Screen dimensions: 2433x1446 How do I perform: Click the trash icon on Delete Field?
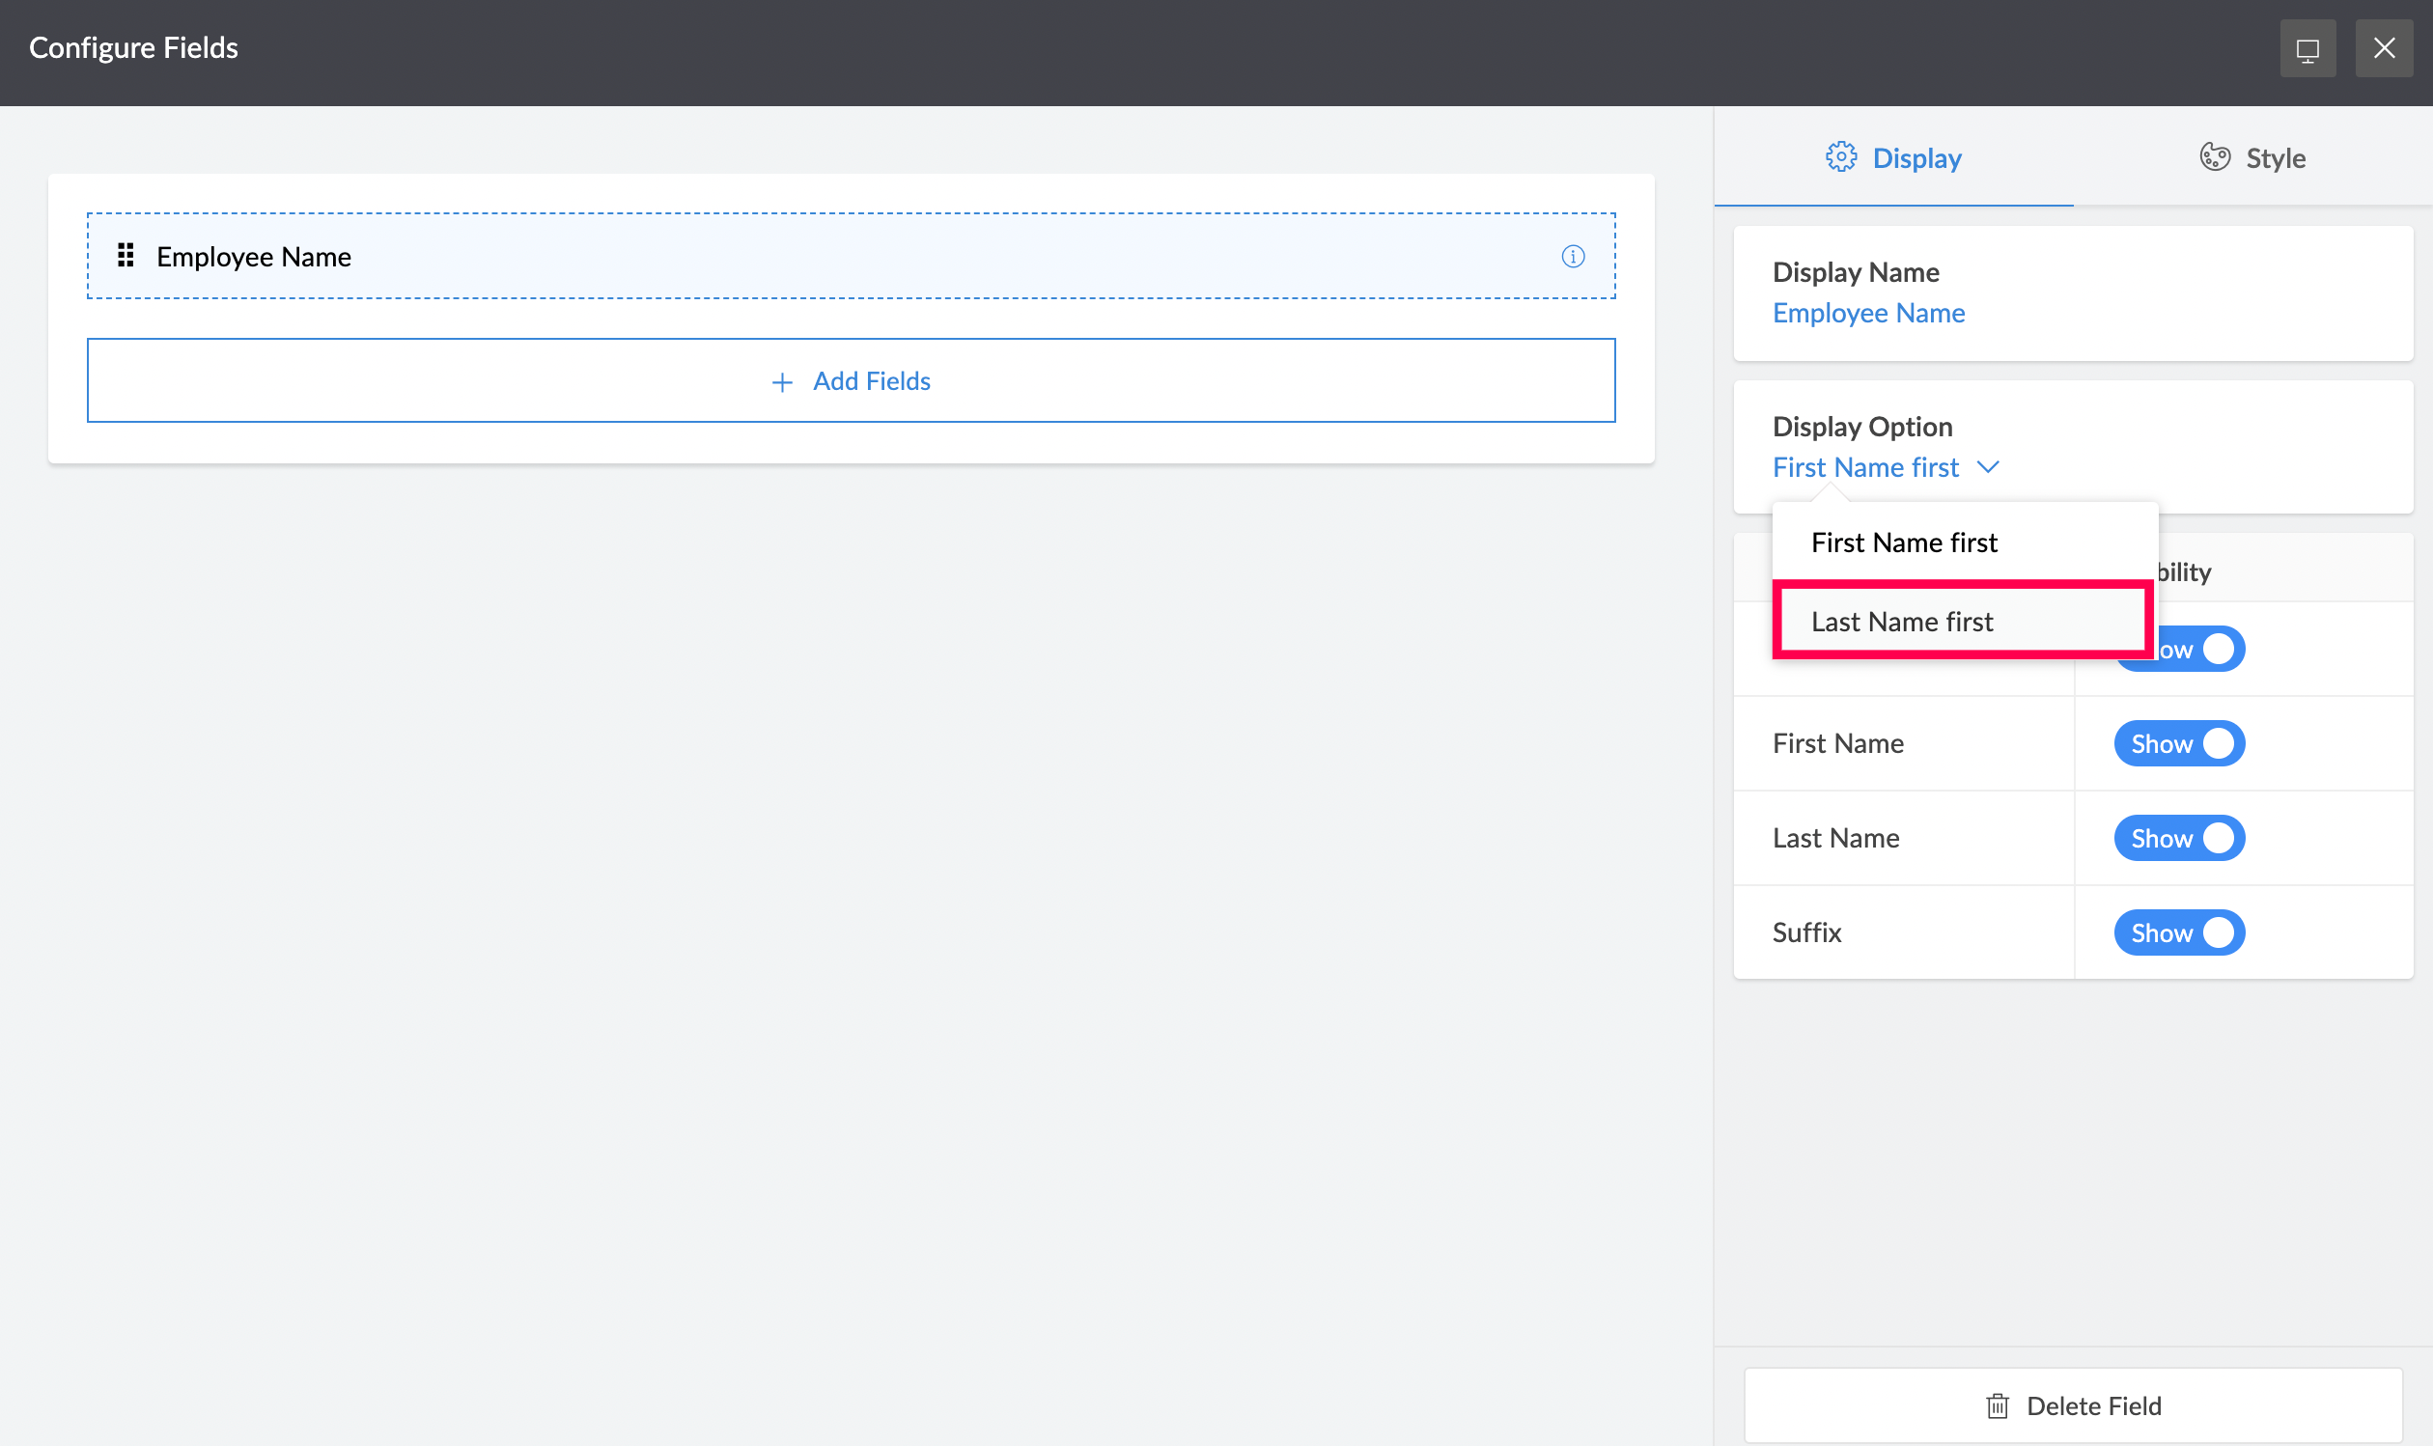coord(1998,1405)
